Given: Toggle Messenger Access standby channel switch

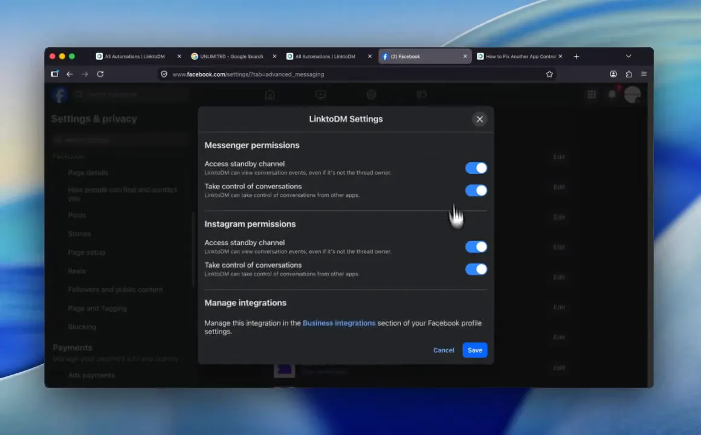Looking at the screenshot, I should pyautogui.click(x=476, y=168).
